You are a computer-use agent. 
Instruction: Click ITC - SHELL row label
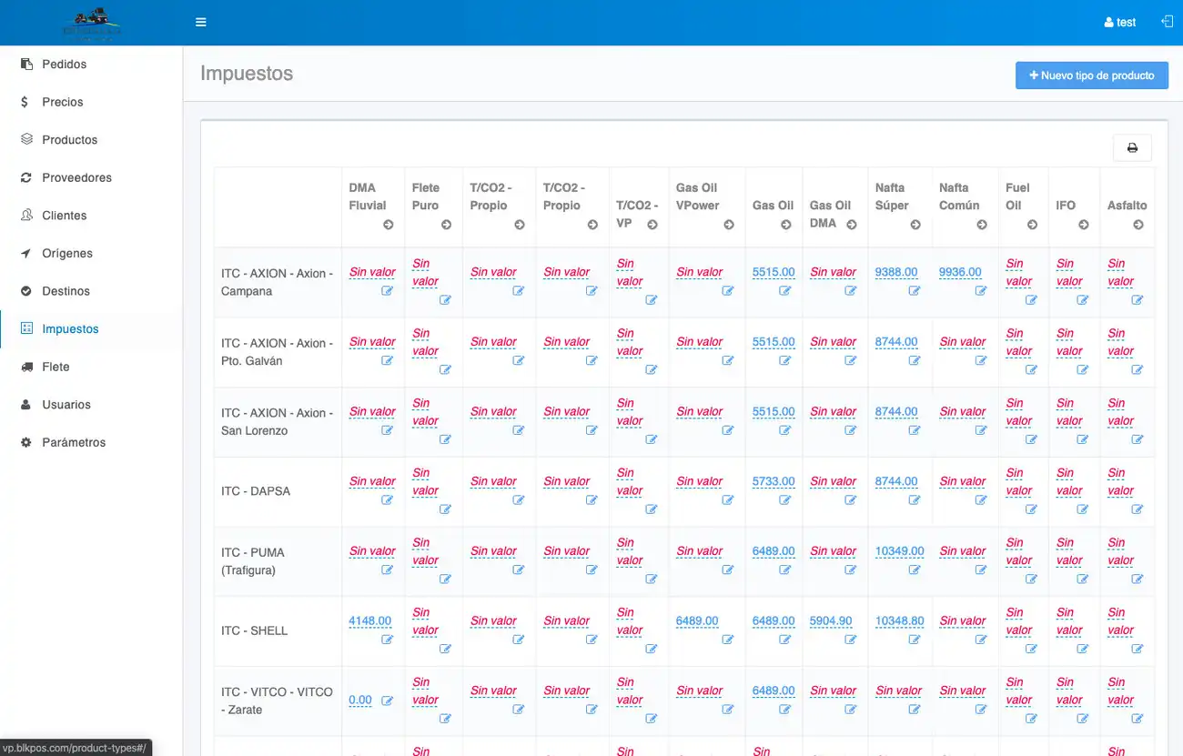[254, 630]
